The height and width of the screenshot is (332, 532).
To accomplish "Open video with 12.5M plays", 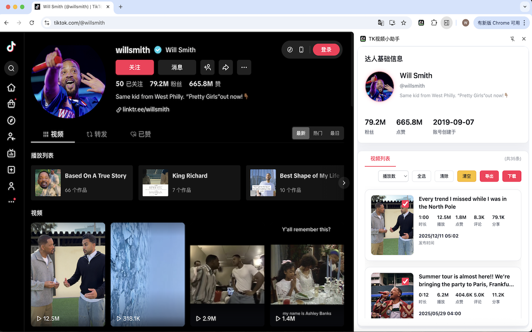I will pos(68,275).
